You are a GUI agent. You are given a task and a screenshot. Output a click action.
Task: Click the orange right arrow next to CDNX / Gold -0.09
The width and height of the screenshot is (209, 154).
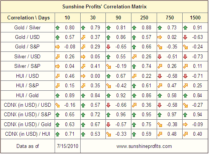click(x=185, y=125)
